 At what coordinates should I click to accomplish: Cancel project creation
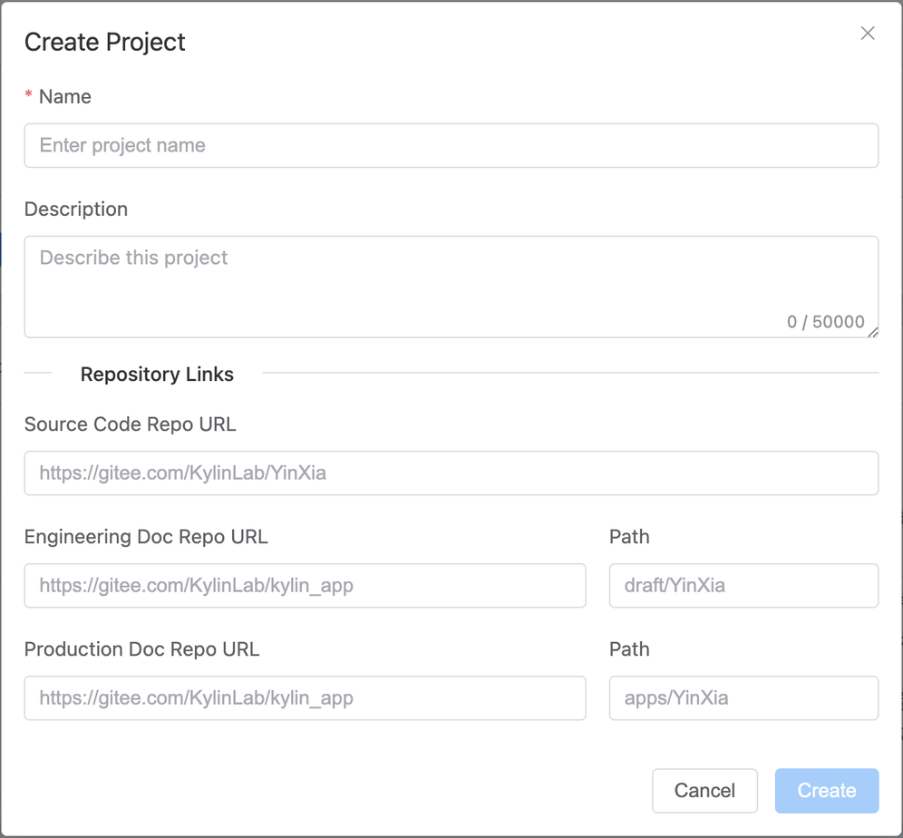[x=704, y=790]
